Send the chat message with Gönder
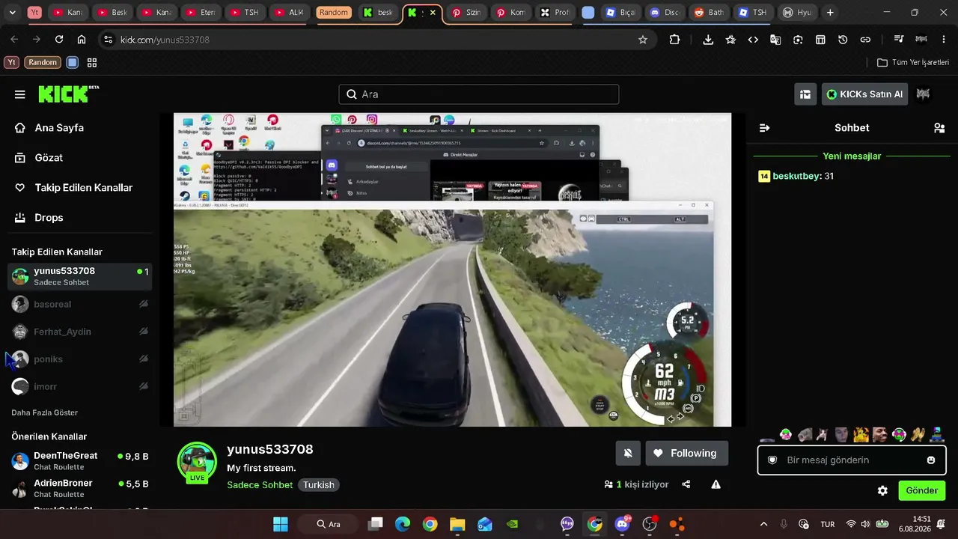The image size is (958, 539). 922,491
